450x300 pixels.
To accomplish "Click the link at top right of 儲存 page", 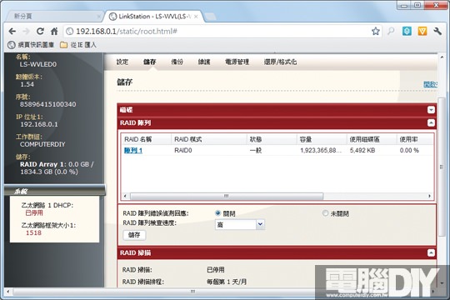I will coord(430,84).
